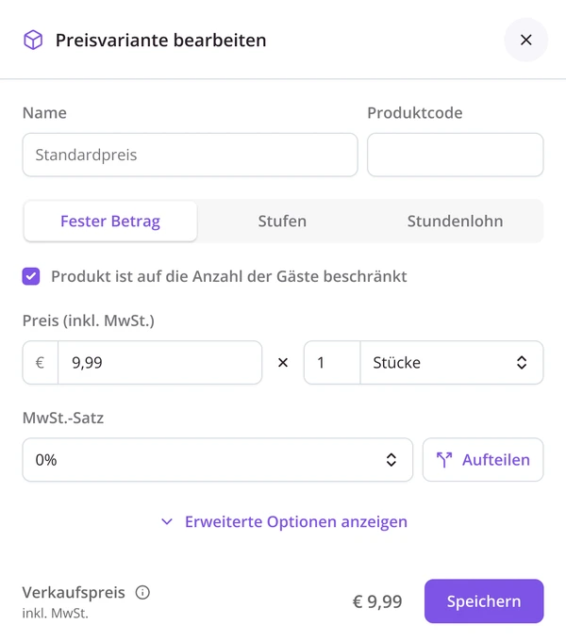Click the multiplication sign between price and quantity

point(283,363)
